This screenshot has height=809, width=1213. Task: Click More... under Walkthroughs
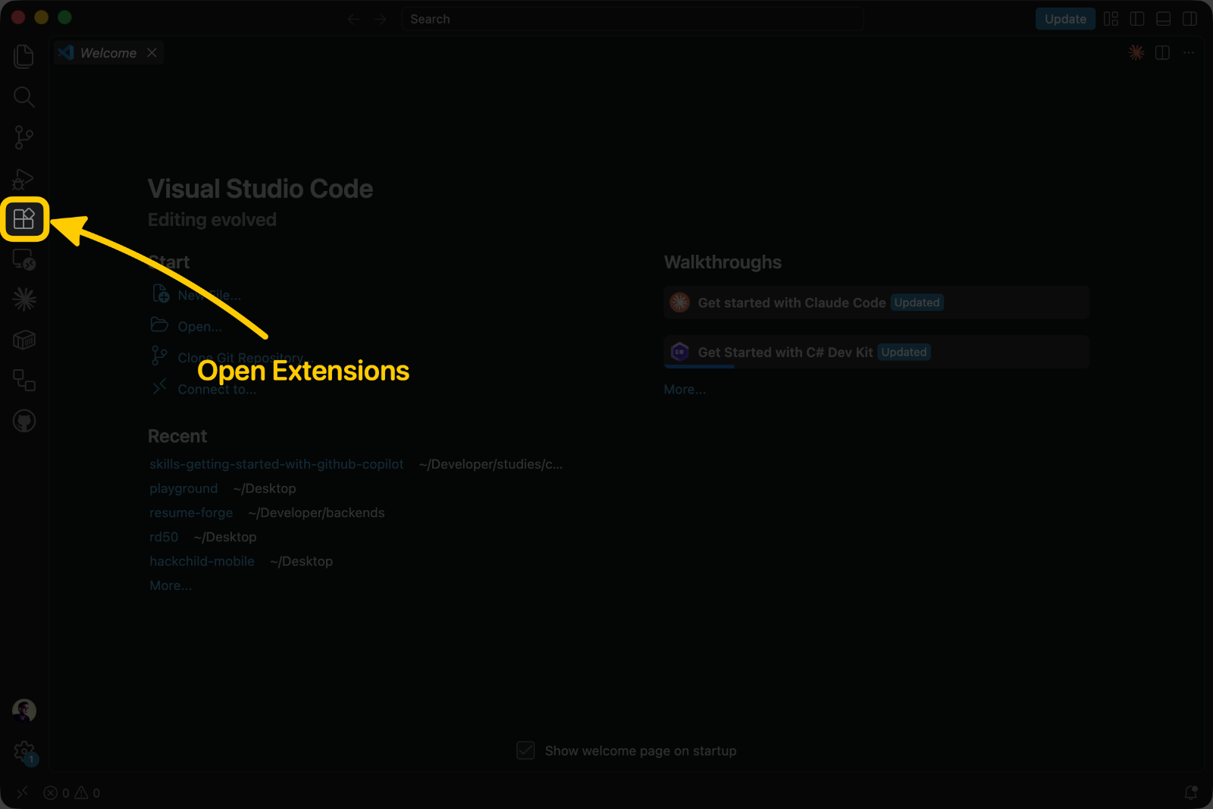point(685,389)
